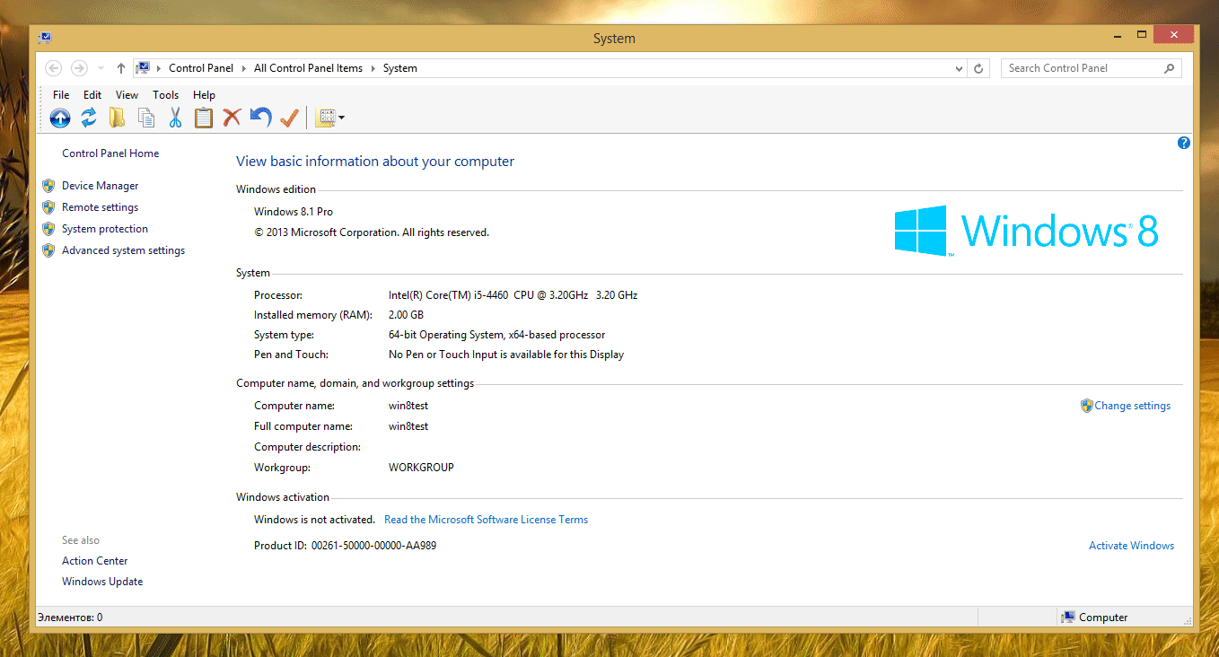Viewport: 1219px width, 657px height.
Task: Click the Cut scissors toolbar icon
Action: click(x=175, y=118)
